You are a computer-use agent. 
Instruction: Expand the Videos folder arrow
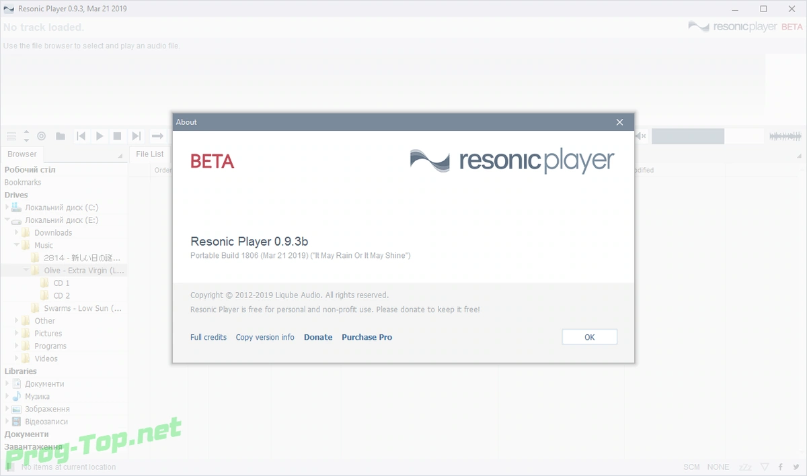[17, 359]
